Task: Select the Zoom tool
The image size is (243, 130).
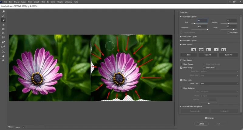Action: (x=3, y=60)
